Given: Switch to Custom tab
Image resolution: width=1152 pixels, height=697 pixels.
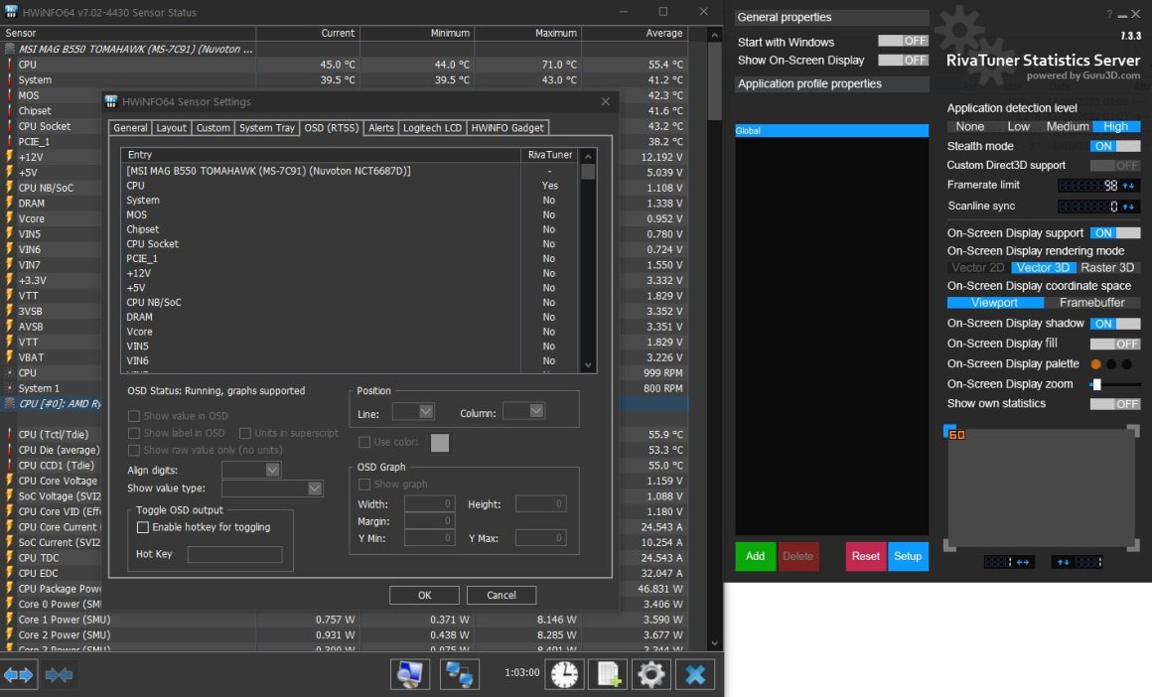Looking at the screenshot, I should coord(214,128).
